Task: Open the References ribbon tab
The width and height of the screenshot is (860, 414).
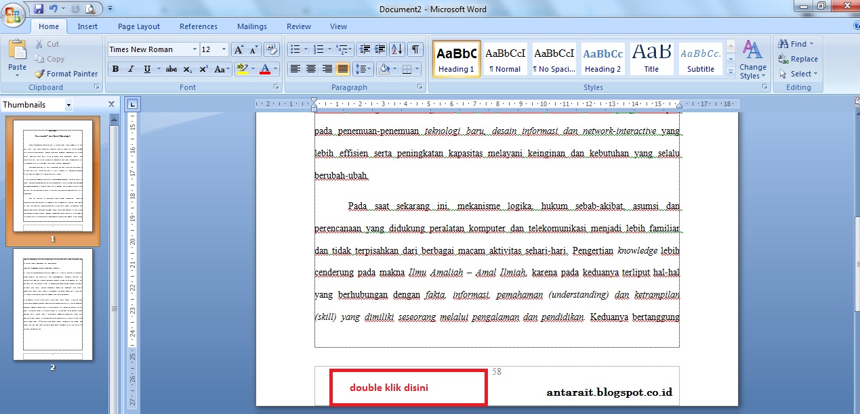Action: coord(198,26)
